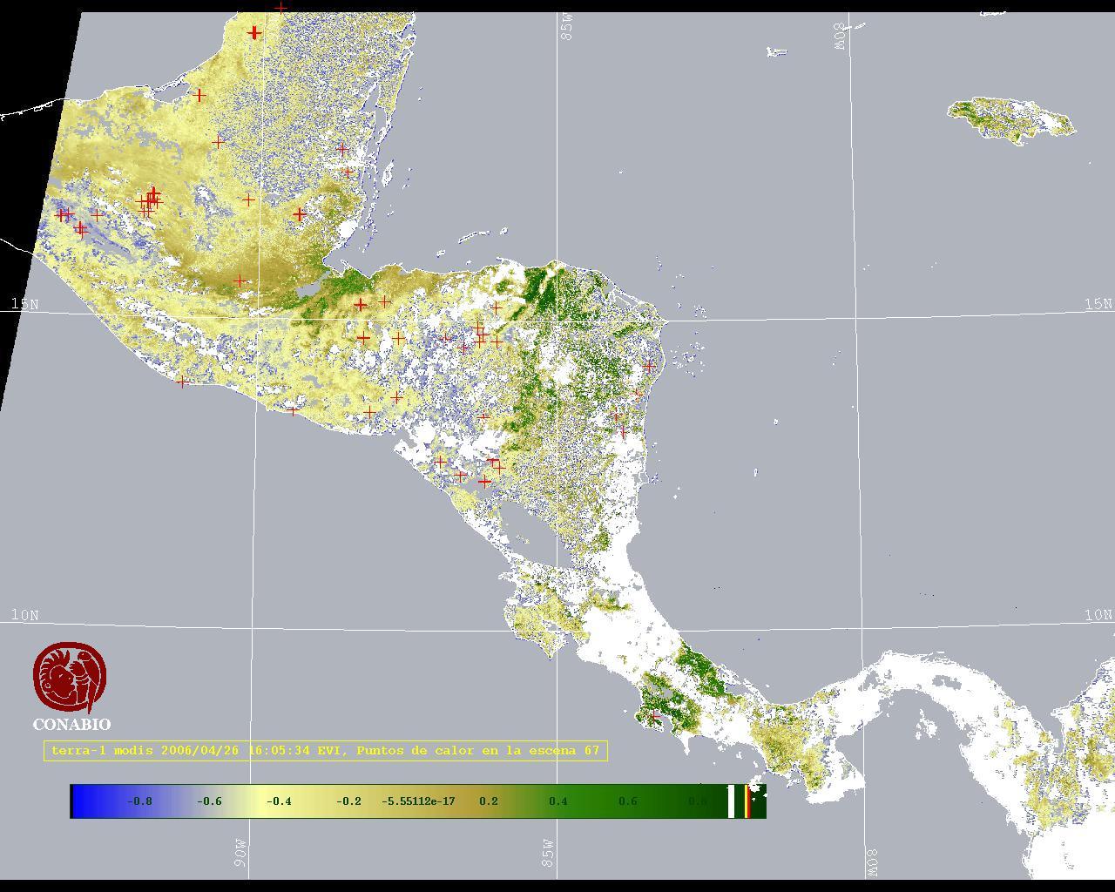Click the red CONABIO logo emblem
The height and width of the screenshot is (892, 1115).
click(70, 678)
